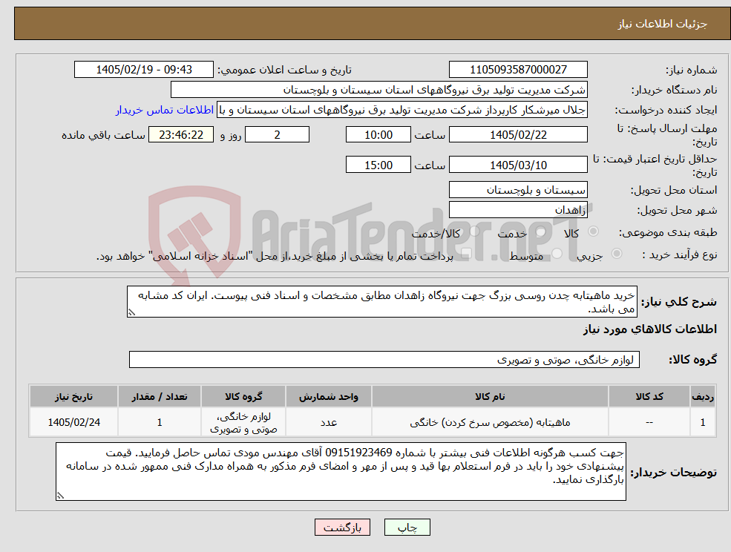Click the جزئیات اطلاعات نیاز header title
The width and height of the screenshot is (731, 552).
pyautogui.click(x=663, y=24)
